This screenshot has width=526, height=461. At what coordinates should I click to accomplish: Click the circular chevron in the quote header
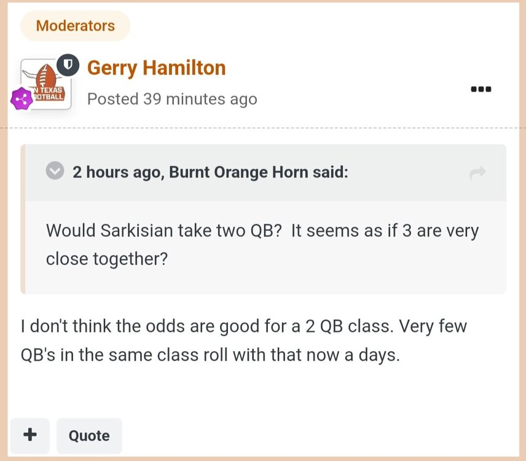point(54,171)
